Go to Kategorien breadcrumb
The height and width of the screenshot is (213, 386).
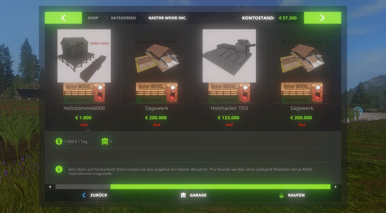[x=124, y=18]
